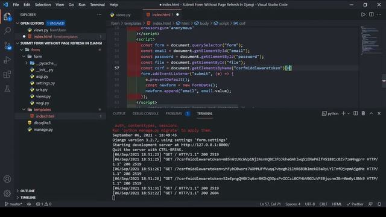
Task: Open the Go menu
Action: [x=71, y=5]
